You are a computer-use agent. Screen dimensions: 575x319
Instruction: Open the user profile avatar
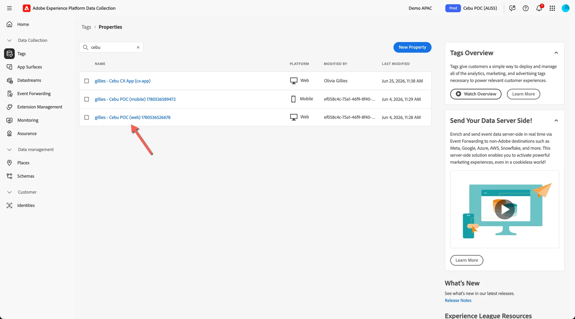tap(565, 8)
